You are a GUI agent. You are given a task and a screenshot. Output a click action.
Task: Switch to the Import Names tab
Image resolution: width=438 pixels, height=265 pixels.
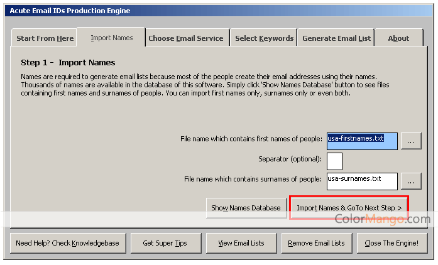(111, 38)
